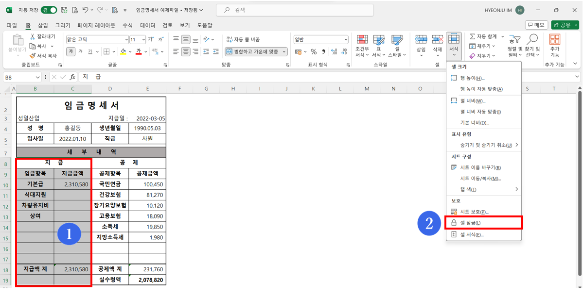Click the Save icon in title bar
This screenshot has height=297, width=583.
pos(64,10)
